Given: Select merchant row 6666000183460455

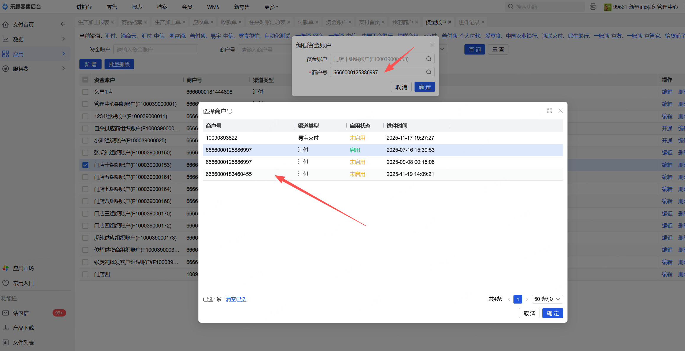Looking at the screenshot, I should pyautogui.click(x=229, y=174).
